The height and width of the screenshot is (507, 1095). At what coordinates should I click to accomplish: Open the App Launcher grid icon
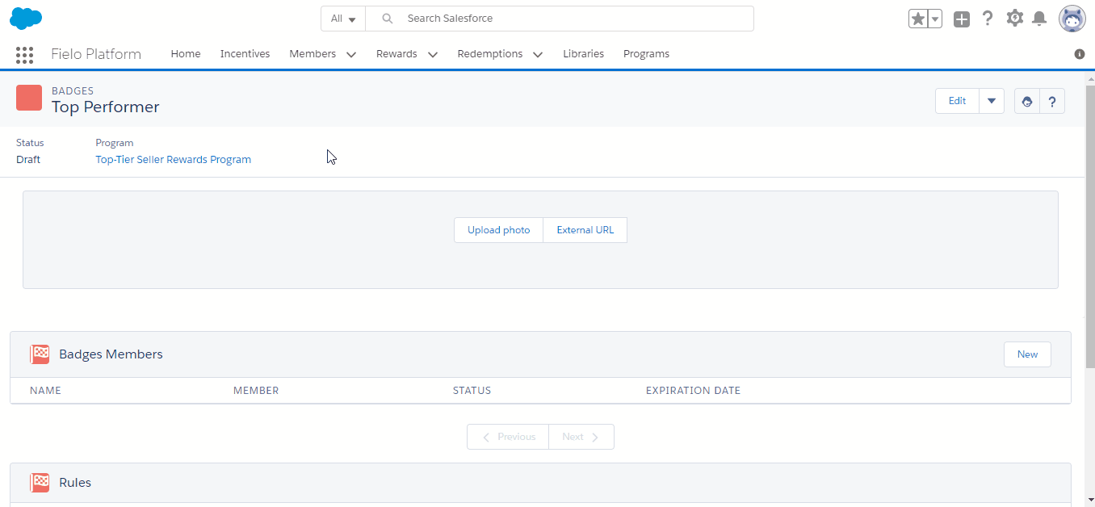(x=24, y=54)
